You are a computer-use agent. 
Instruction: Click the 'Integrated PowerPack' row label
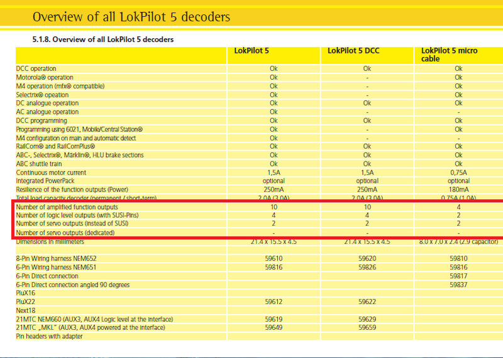pos(45,181)
